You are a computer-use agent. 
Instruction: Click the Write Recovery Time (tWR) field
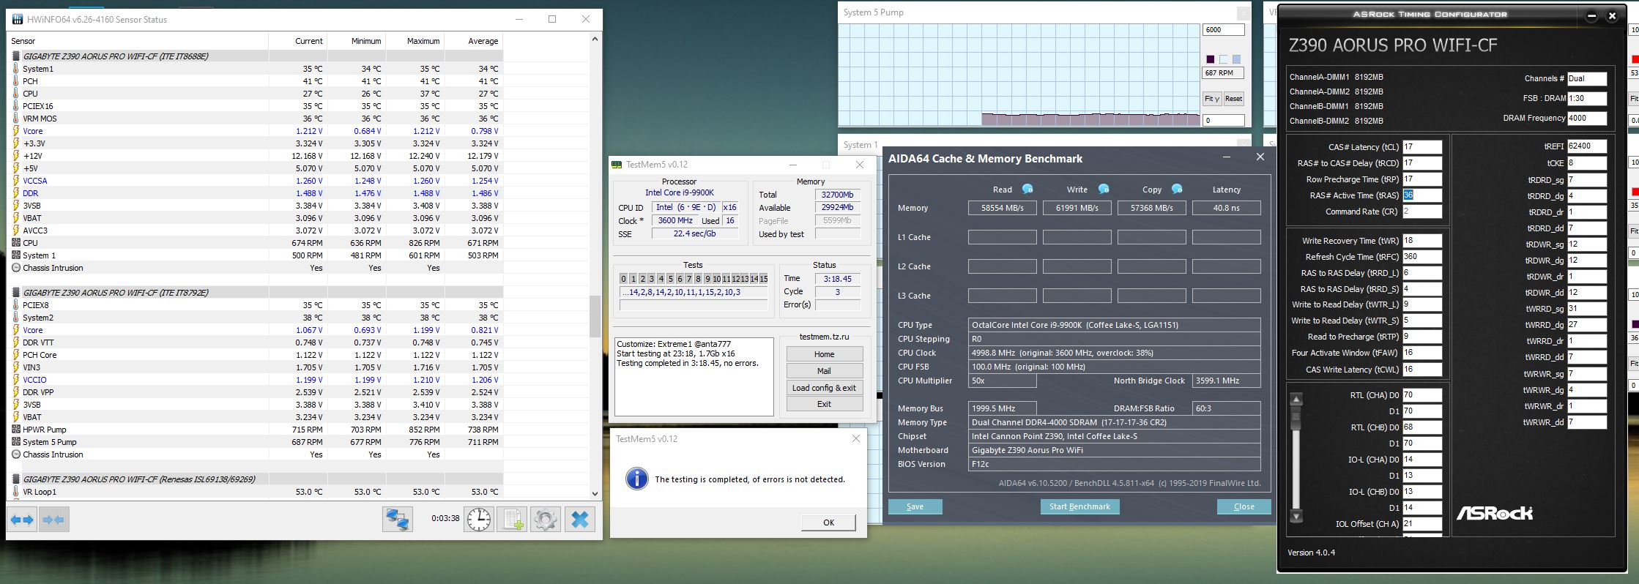[1421, 241]
